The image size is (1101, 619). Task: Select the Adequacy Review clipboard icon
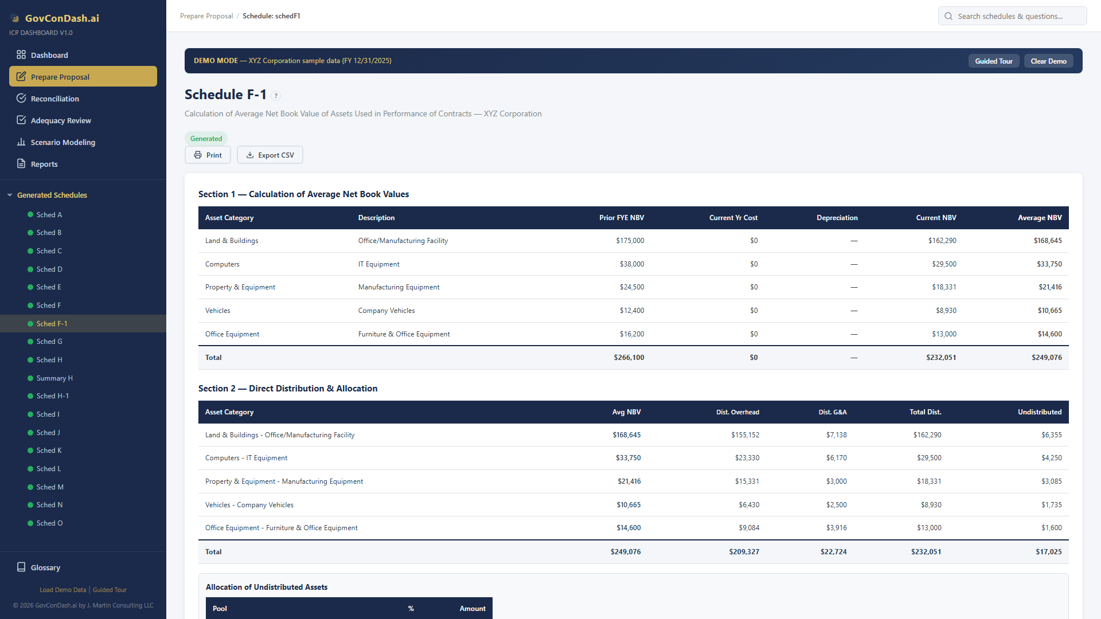tap(21, 120)
